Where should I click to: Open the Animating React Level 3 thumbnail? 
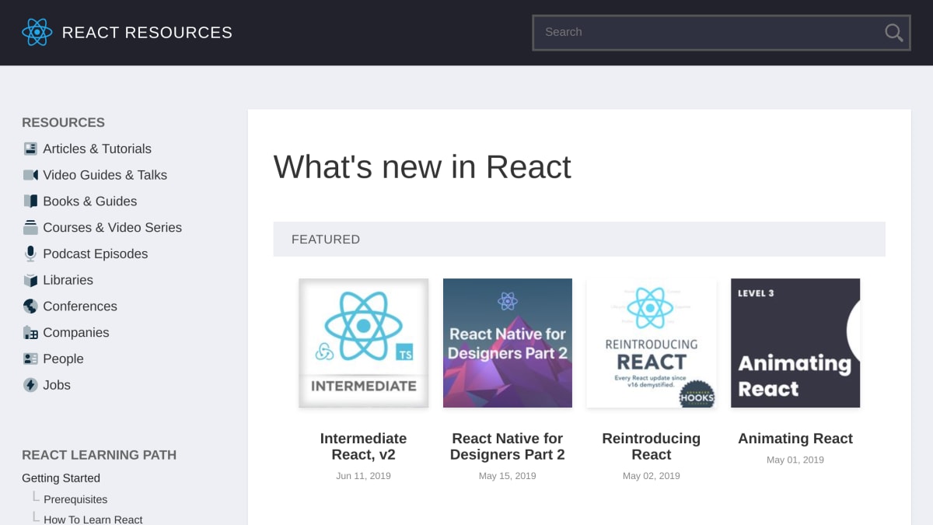tap(795, 343)
